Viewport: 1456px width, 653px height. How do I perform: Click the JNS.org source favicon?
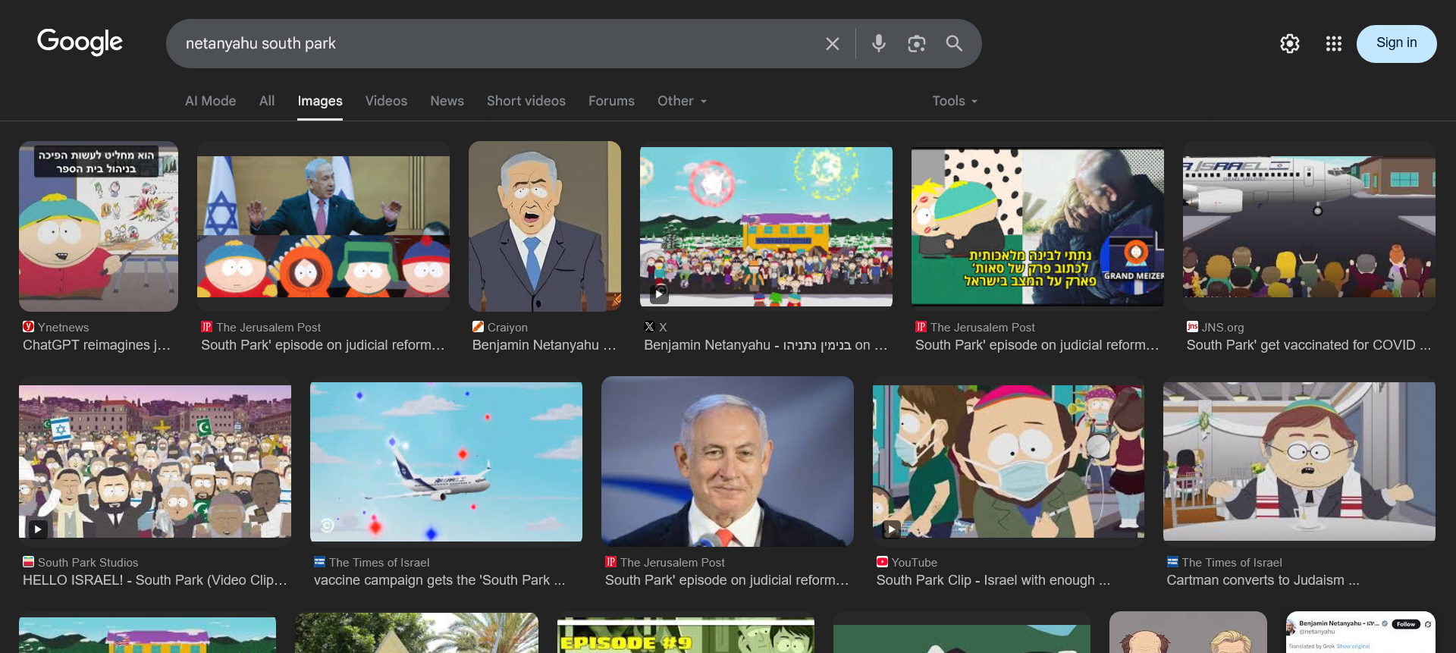coord(1192,327)
